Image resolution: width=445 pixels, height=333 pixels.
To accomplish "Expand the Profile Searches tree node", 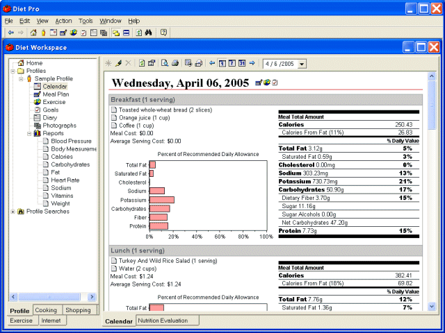I will (13, 212).
